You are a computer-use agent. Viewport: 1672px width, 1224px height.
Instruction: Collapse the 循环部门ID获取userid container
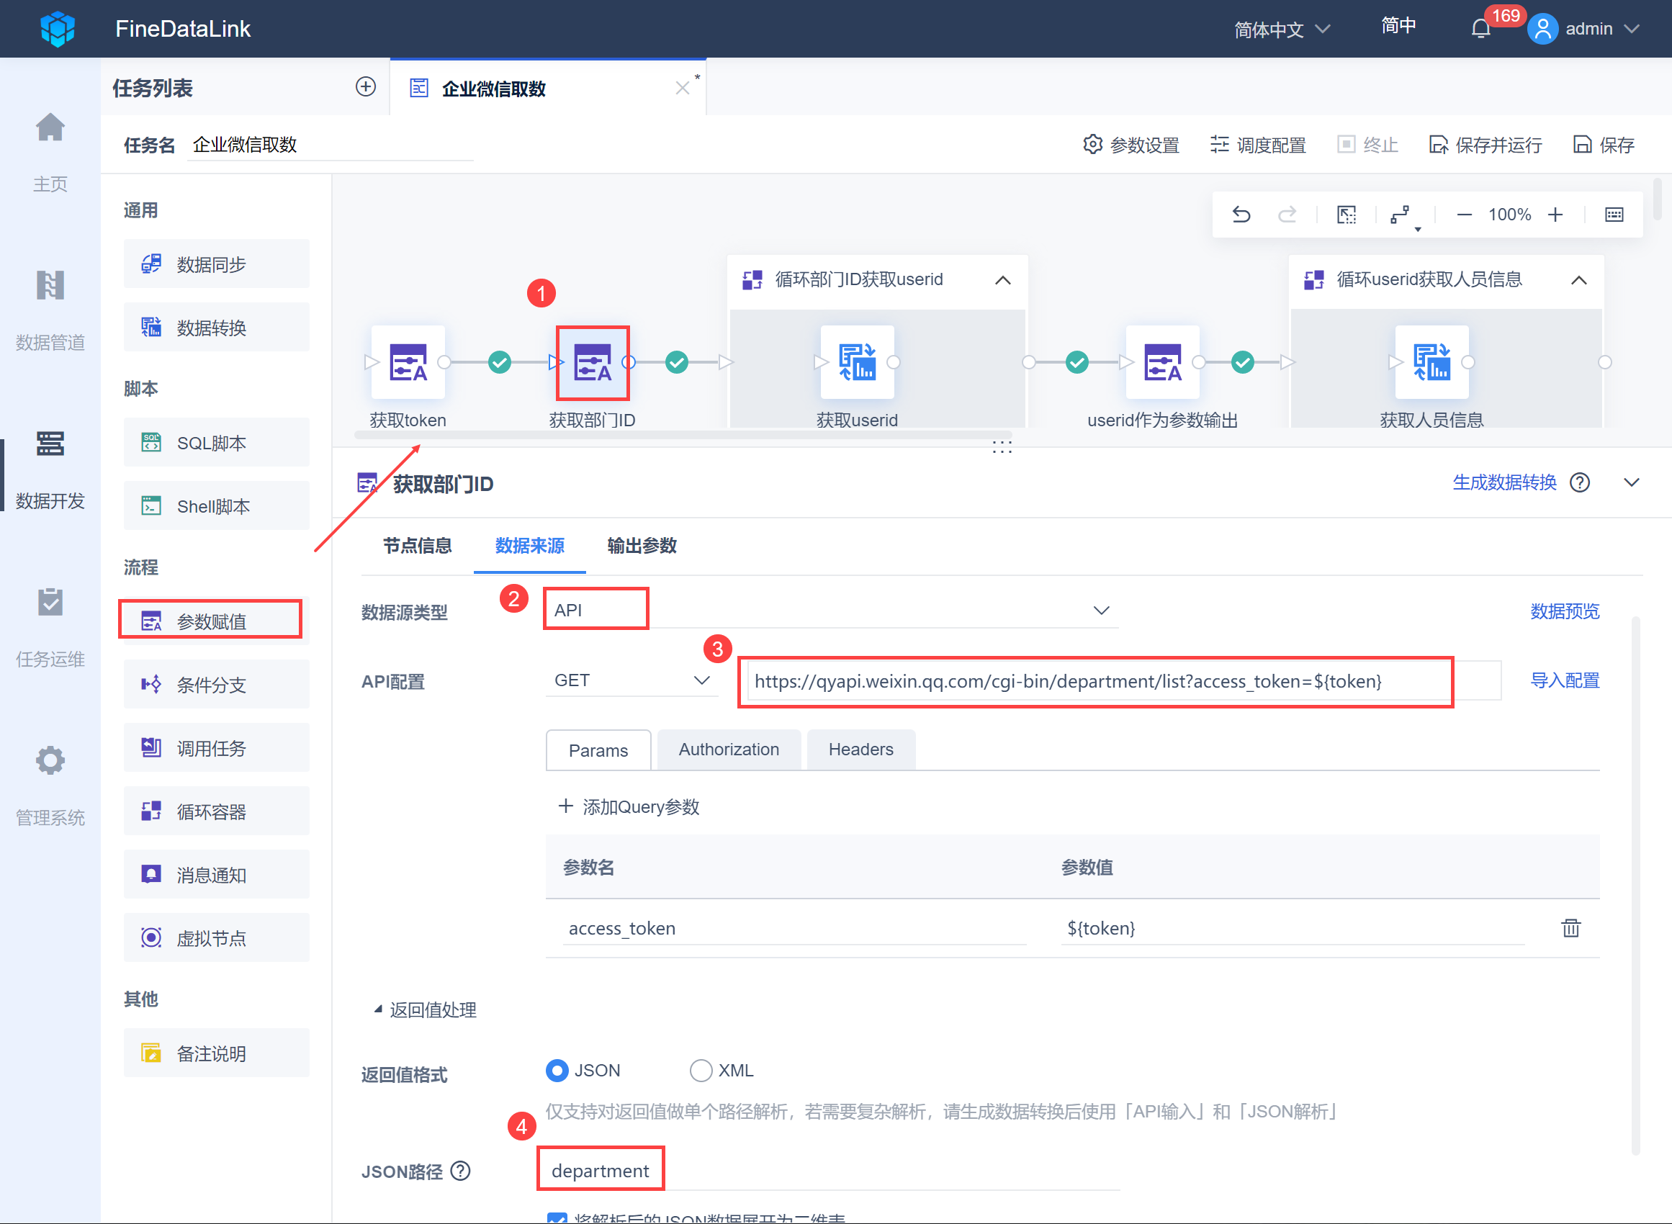pos(1002,280)
